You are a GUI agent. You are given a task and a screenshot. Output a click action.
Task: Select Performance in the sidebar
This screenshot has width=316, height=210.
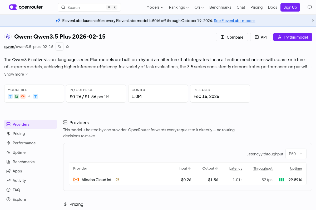pyautogui.click(x=31, y=143)
